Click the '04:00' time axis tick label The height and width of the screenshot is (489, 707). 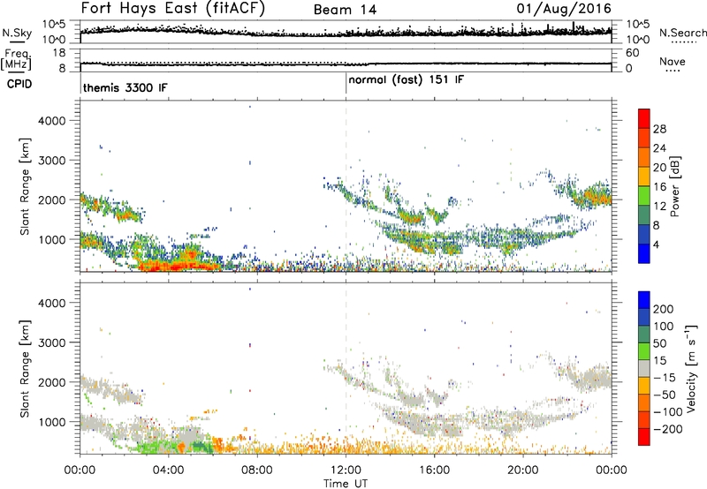click(x=169, y=470)
